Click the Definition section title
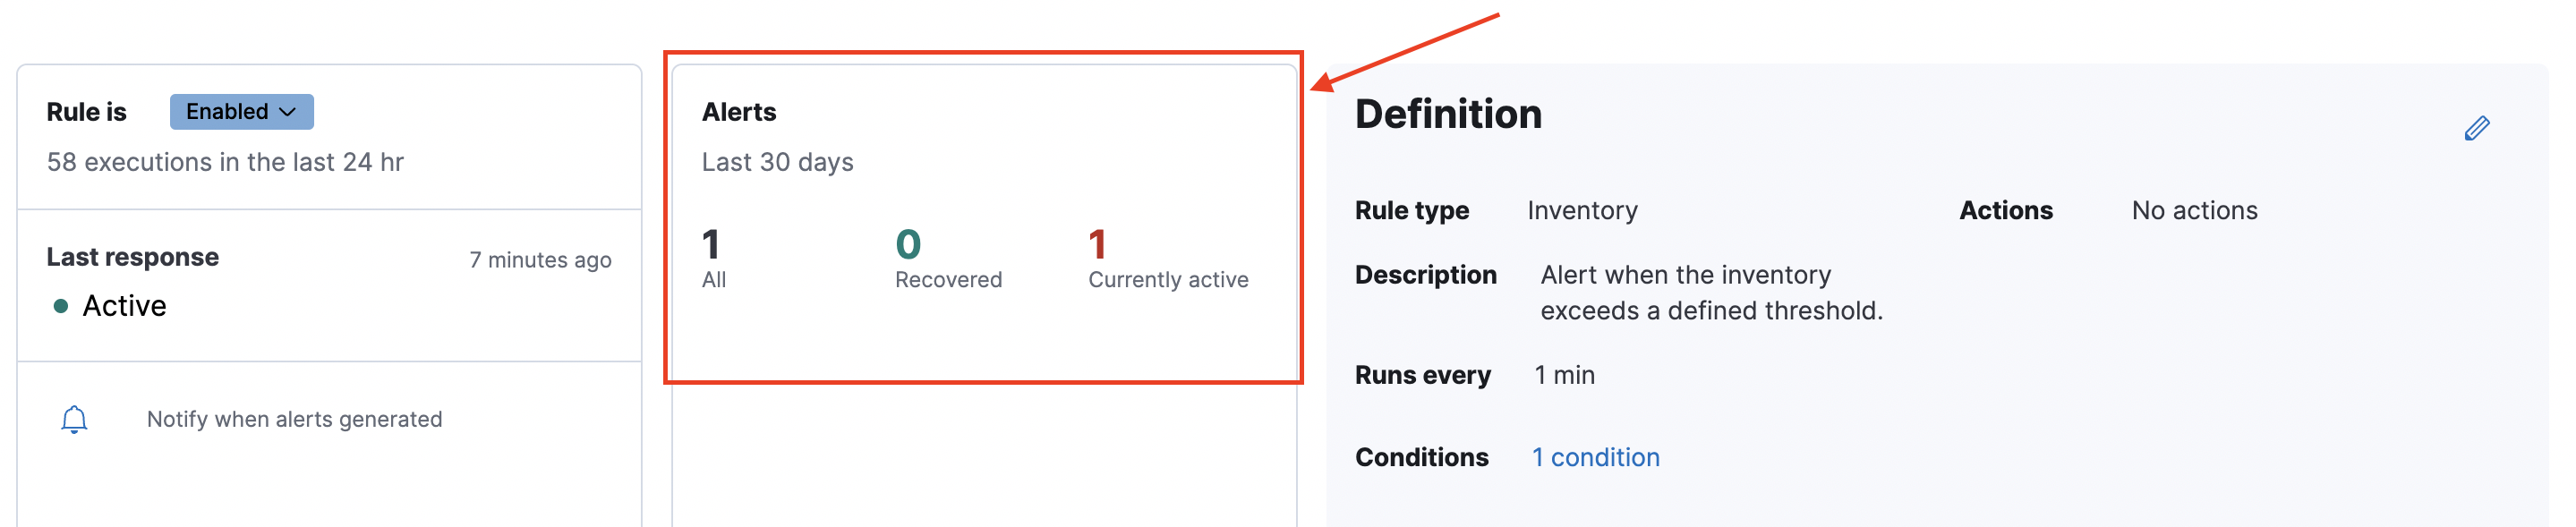 pyautogui.click(x=1447, y=114)
